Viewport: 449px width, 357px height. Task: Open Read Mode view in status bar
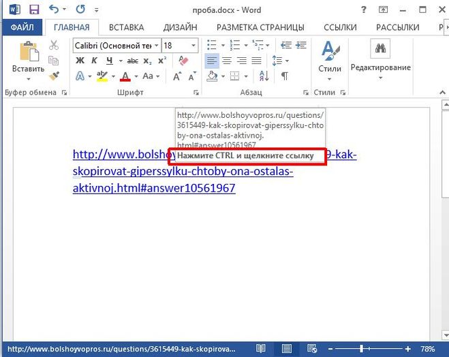(261, 348)
